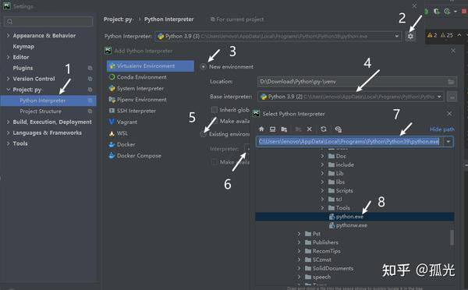Browse for the venv location folder

click(451, 82)
